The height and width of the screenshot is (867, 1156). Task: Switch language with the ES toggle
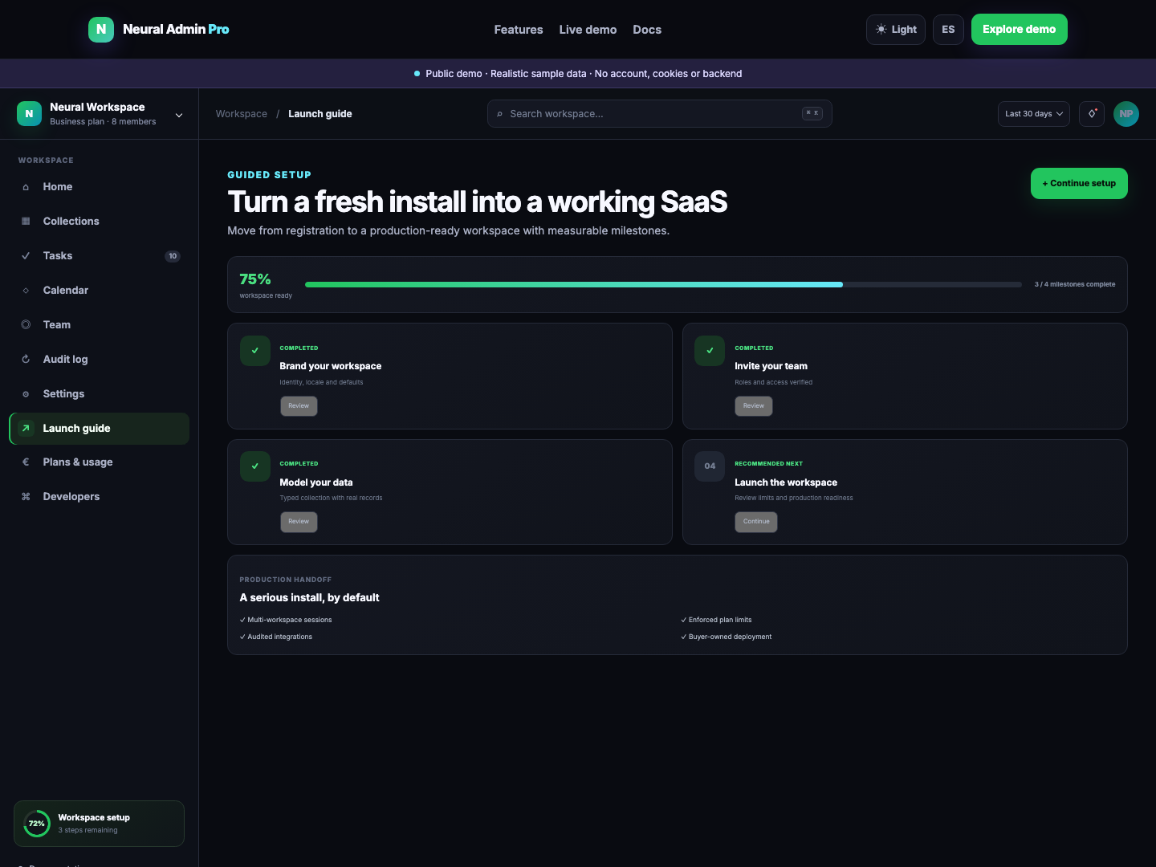pyautogui.click(x=948, y=30)
